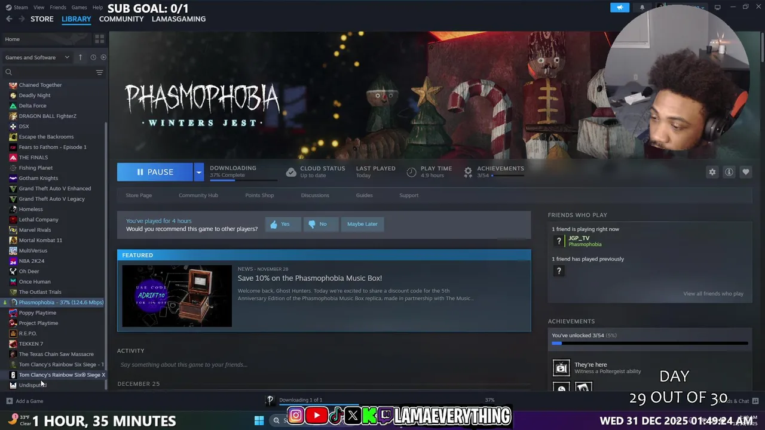Choose Maybe Later on recommendation prompt
Screen dimensions: 765x430
[362, 224]
